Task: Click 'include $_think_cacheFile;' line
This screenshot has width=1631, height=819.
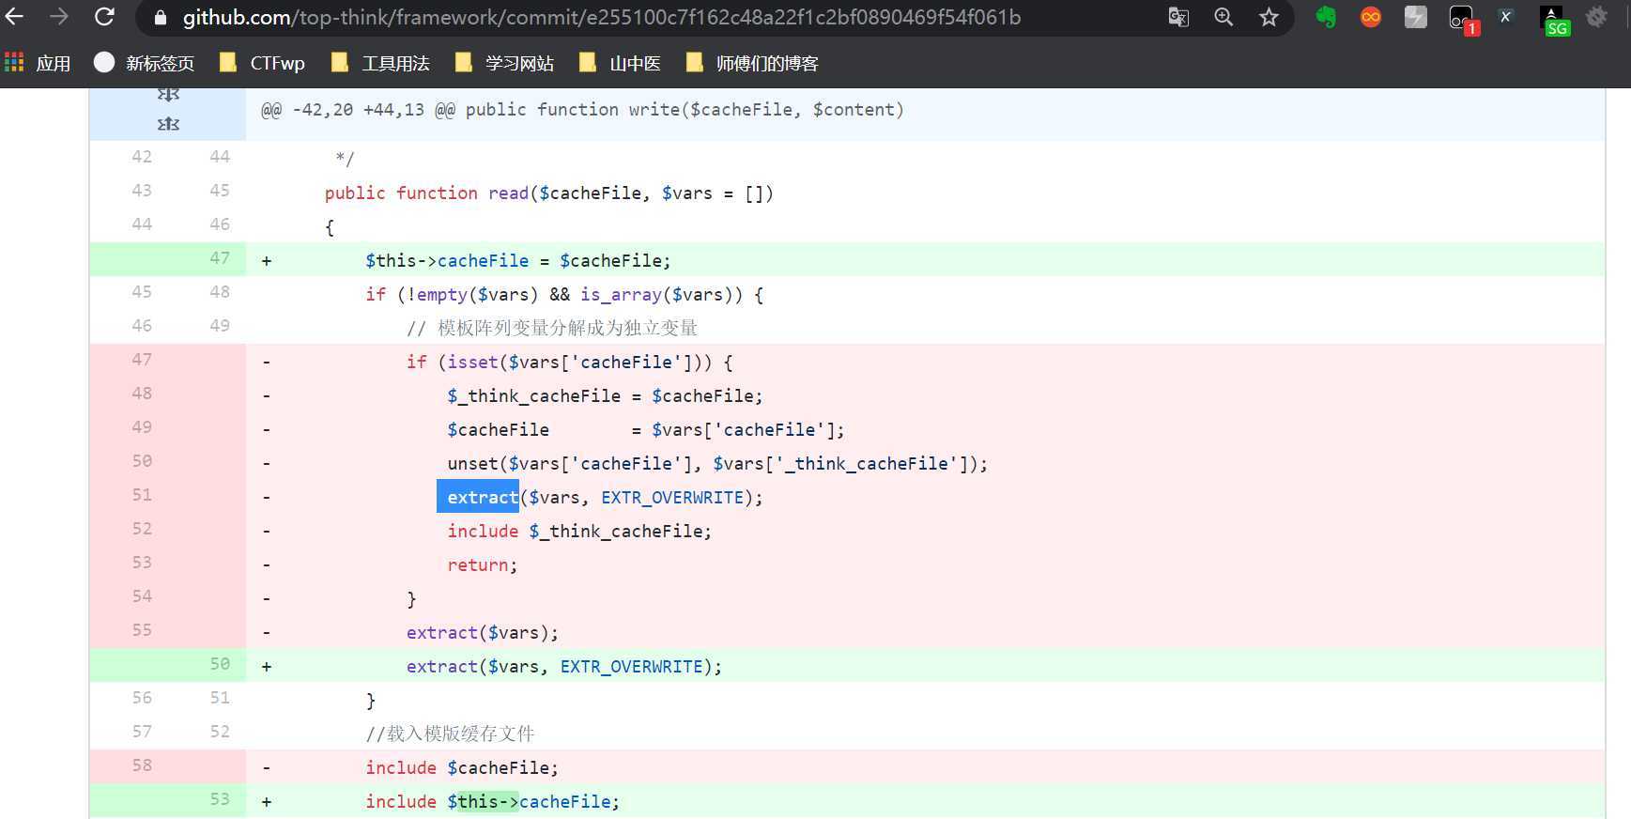Action: pos(579,532)
